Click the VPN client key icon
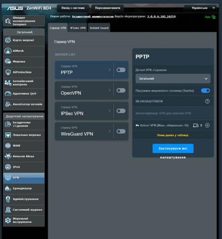 coord(137,125)
